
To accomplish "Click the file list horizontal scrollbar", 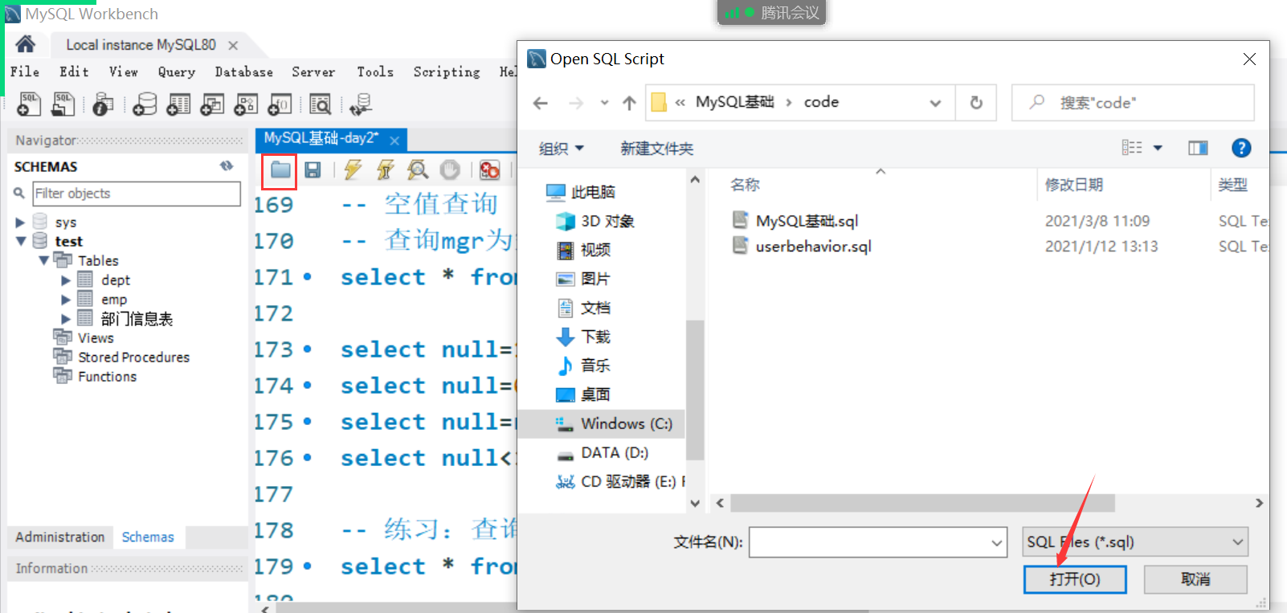I will tap(922, 503).
